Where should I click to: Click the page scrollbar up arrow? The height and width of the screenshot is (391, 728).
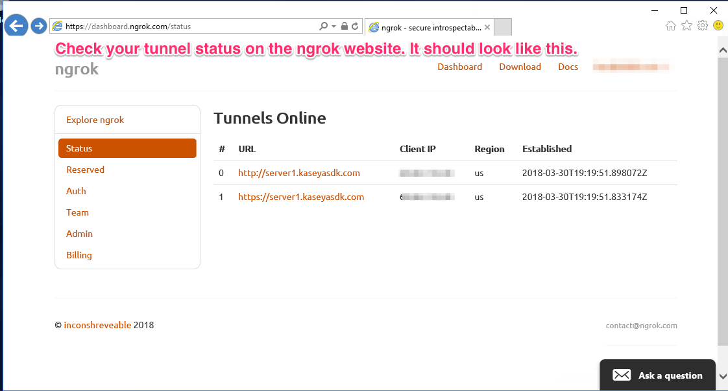(723, 50)
